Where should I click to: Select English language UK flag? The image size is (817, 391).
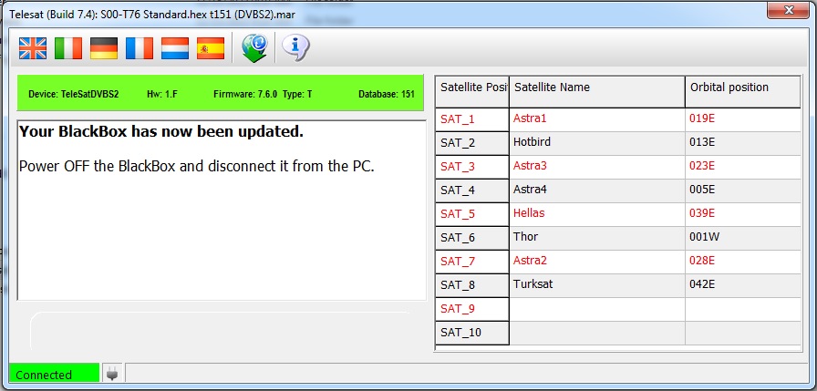click(33, 48)
